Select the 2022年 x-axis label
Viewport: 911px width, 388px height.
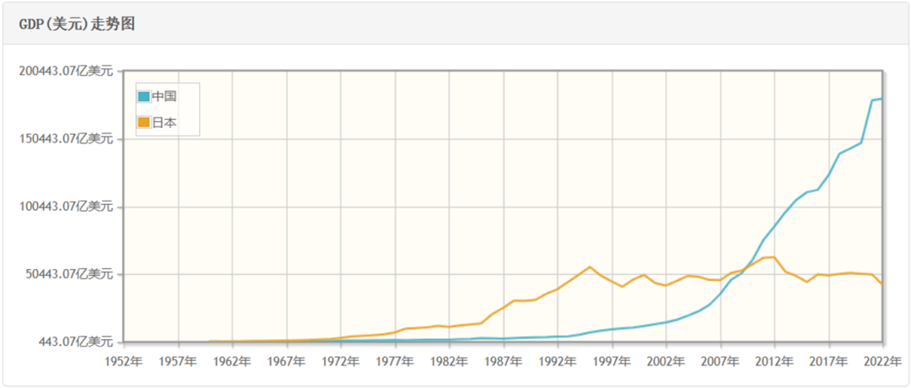point(883,362)
